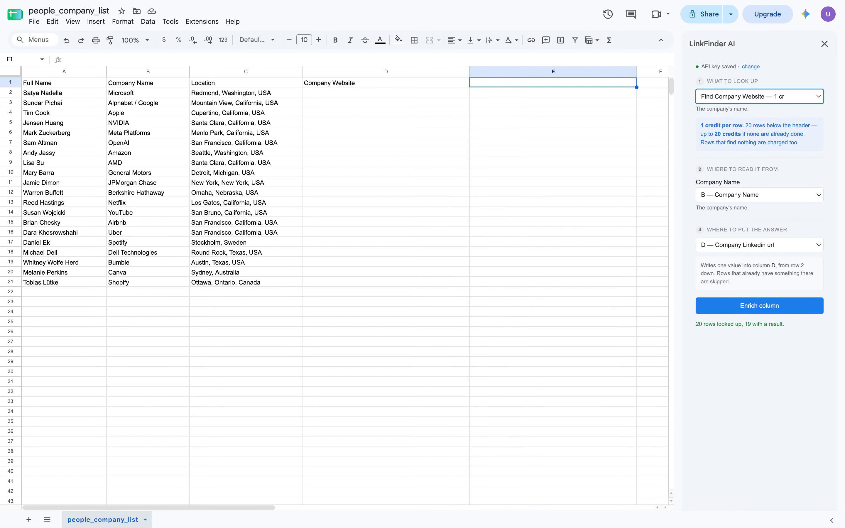Viewport: 845px width, 528px height.
Task: Open the text color picker
Action: click(380, 40)
